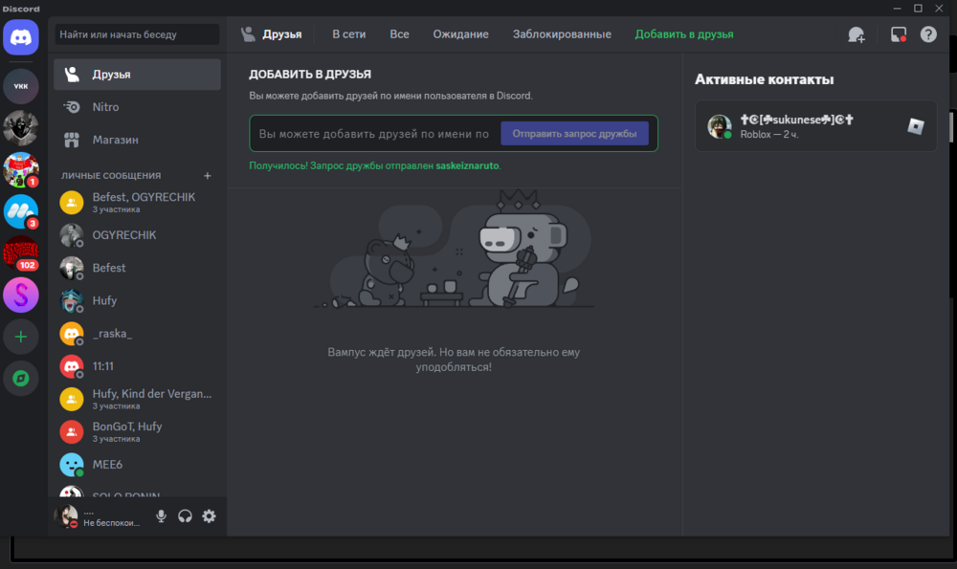This screenshot has height=569, width=957.
Task: Open the server with 1 notification
Action: (x=21, y=169)
